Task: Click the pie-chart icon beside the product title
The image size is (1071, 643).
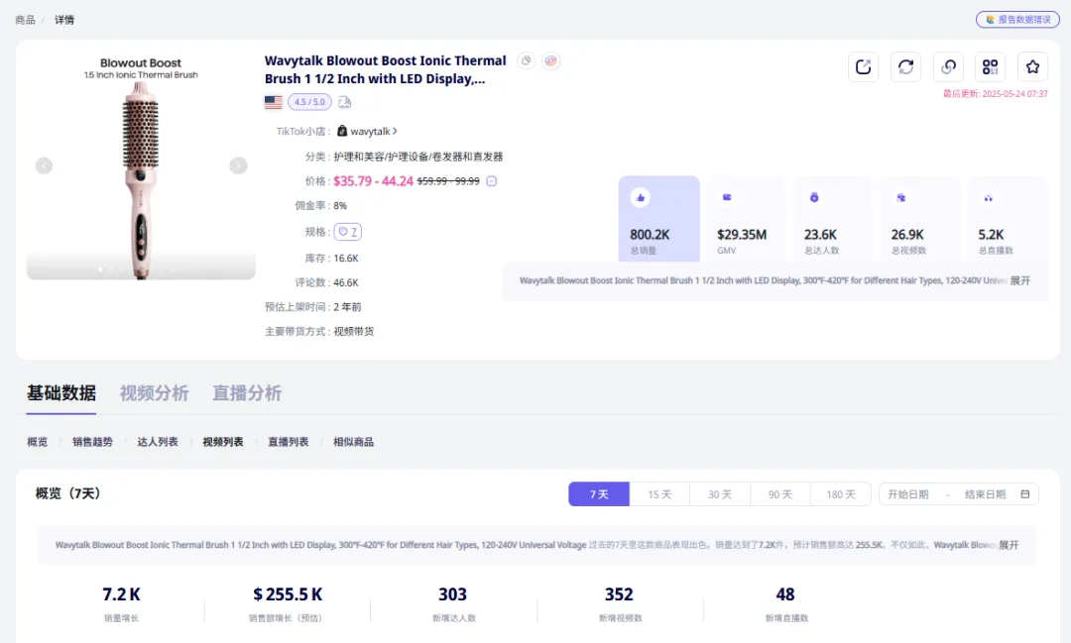Action: pyautogui.click(x=526, y=60)
